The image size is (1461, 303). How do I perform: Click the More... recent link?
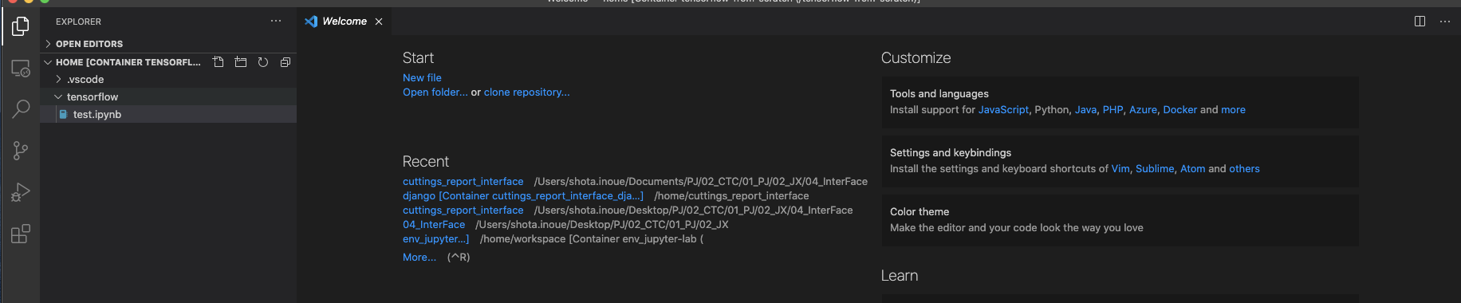coord(419,258)
